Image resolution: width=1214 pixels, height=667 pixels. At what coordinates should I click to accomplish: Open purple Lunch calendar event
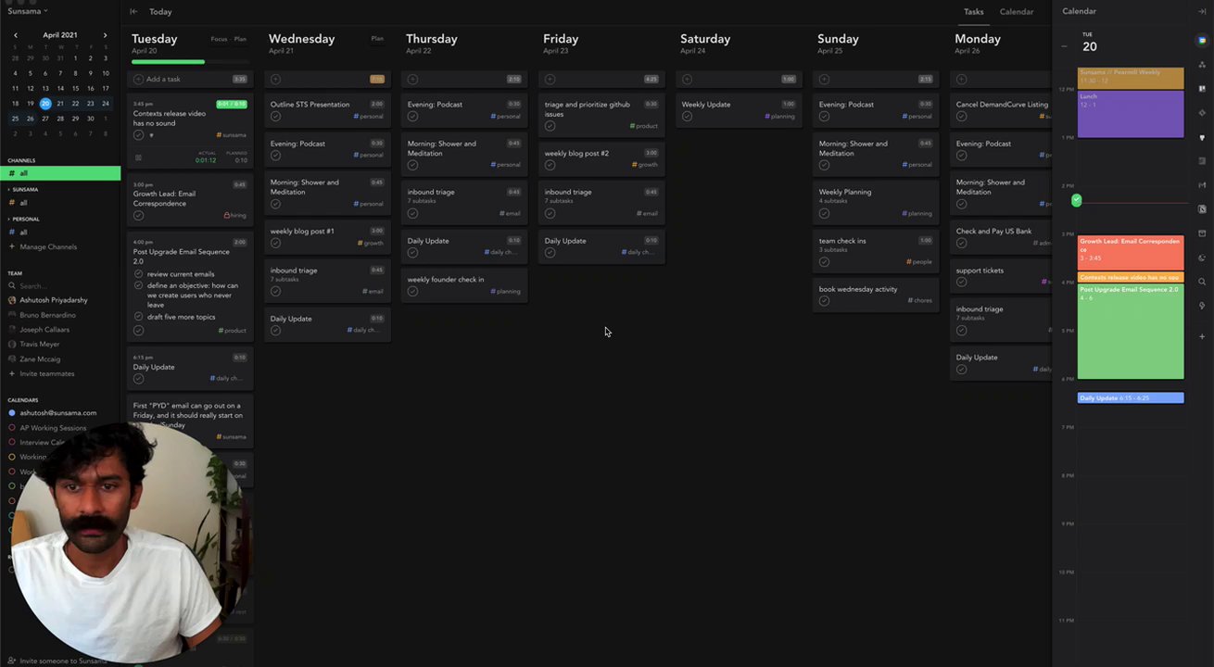(1131, 114)
